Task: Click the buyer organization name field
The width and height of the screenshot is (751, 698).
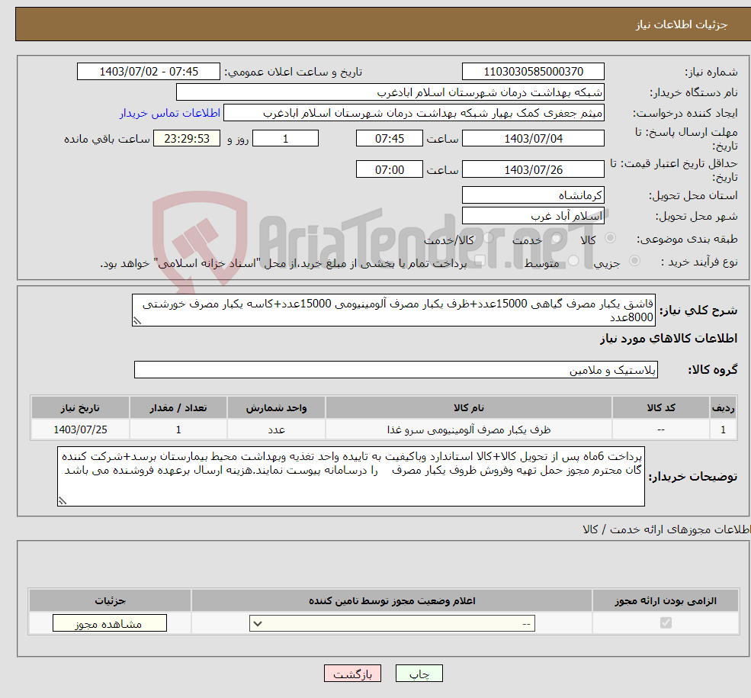Action: coord(390,92)
